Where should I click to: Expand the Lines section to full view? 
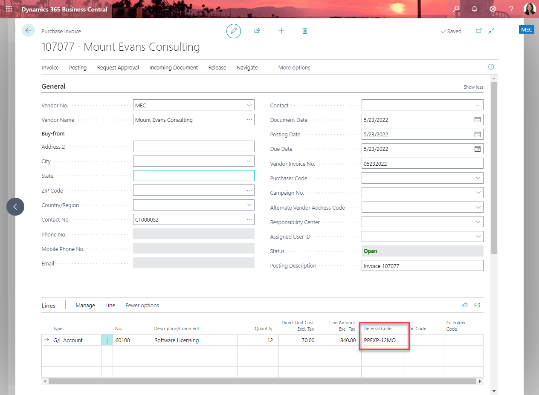coord(478,305)
